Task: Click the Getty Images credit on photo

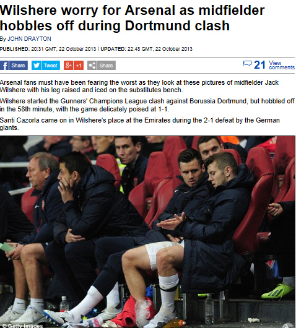Action: click(23, 326)
